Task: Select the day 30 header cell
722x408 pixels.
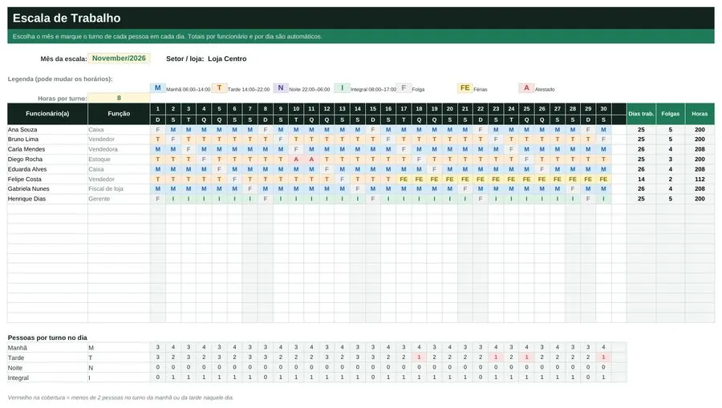Action: click(603, 109)
